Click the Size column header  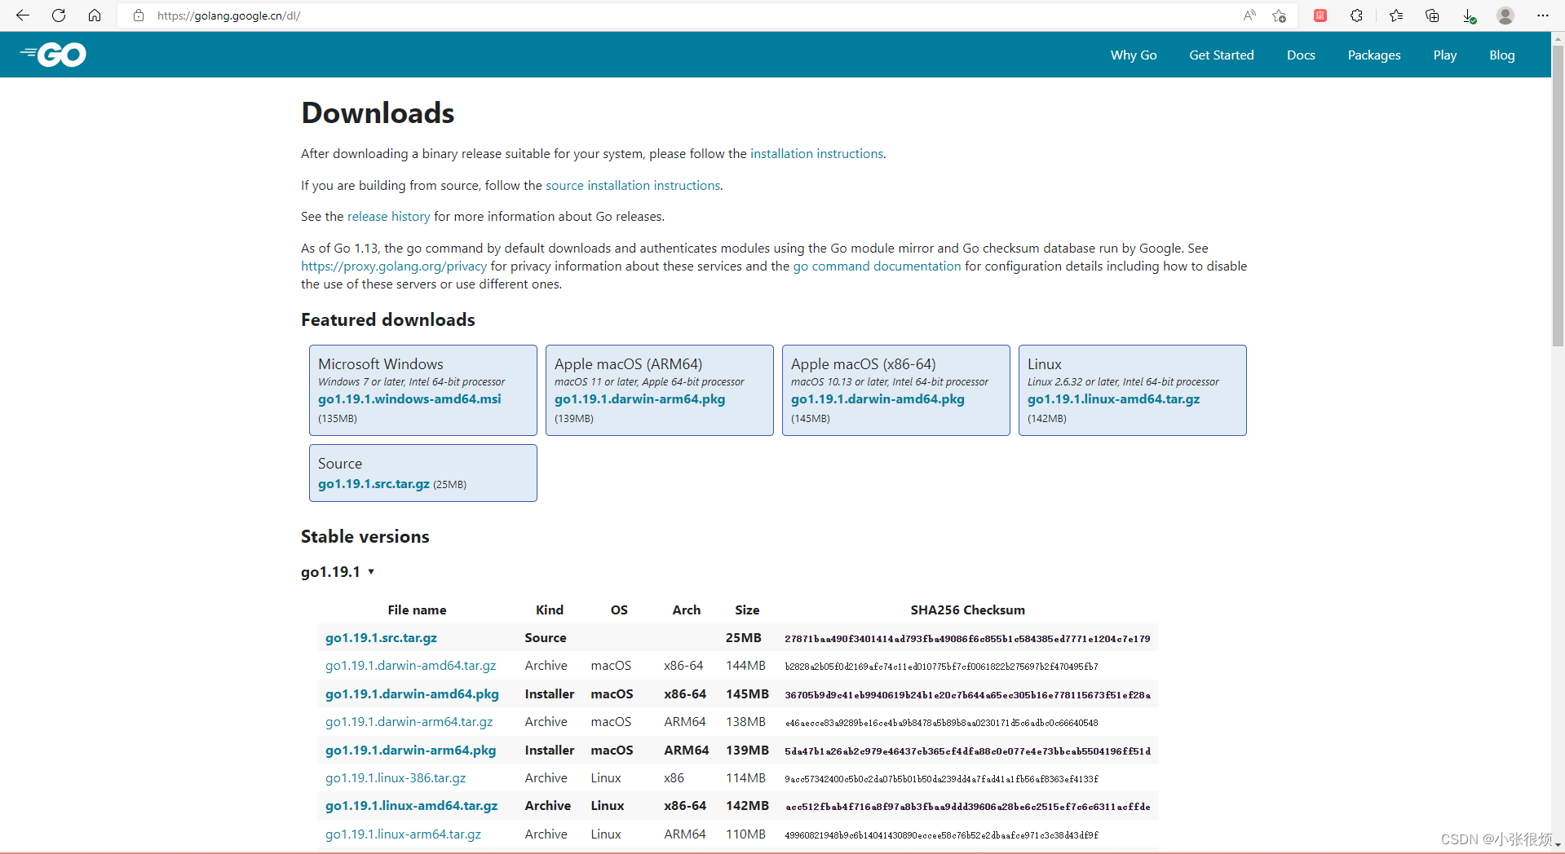pyautogui.click(x=747, y=610)
